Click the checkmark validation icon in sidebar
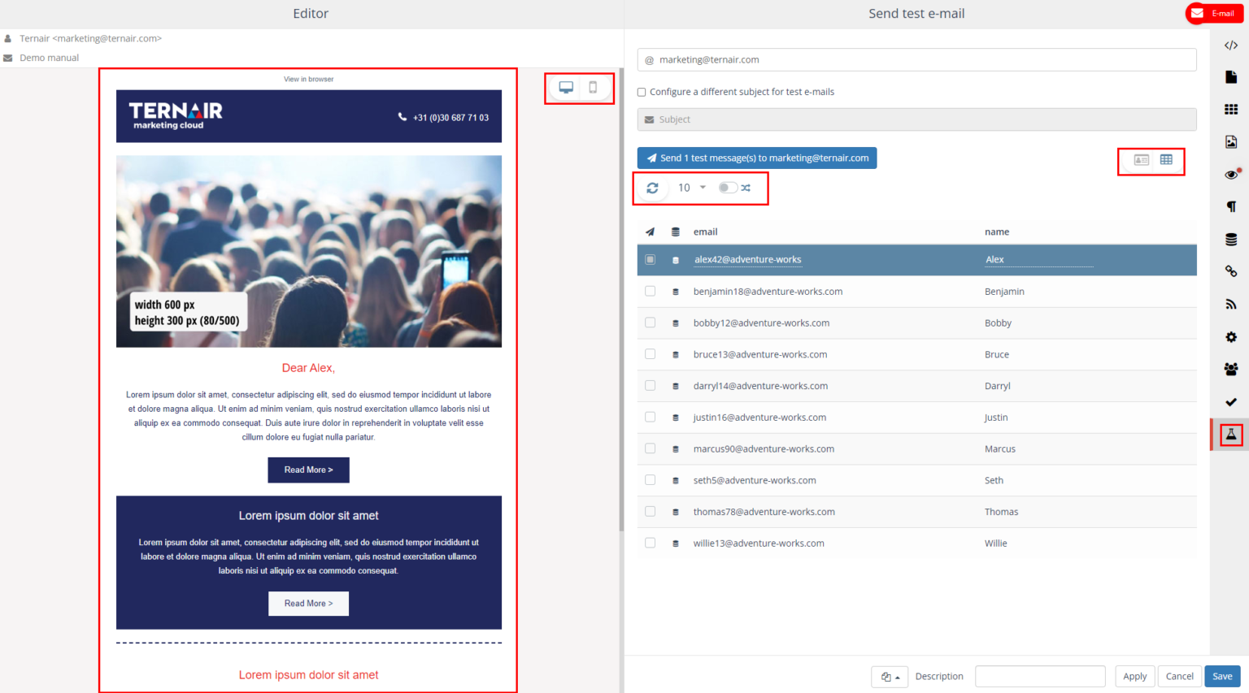1249x693 pixels. tap(1231, 402)
